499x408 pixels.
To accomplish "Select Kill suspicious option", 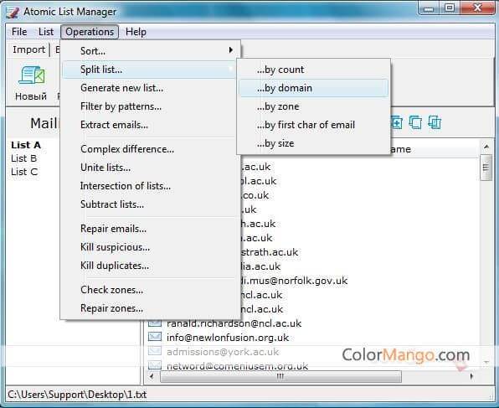I will pos(149,247).
